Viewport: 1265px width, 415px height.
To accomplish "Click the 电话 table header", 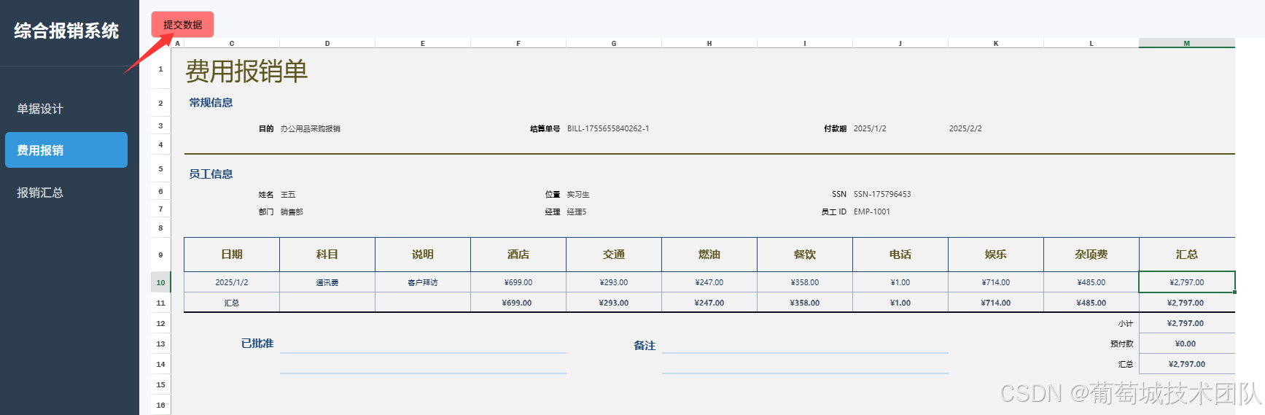I will pos(900,255).
